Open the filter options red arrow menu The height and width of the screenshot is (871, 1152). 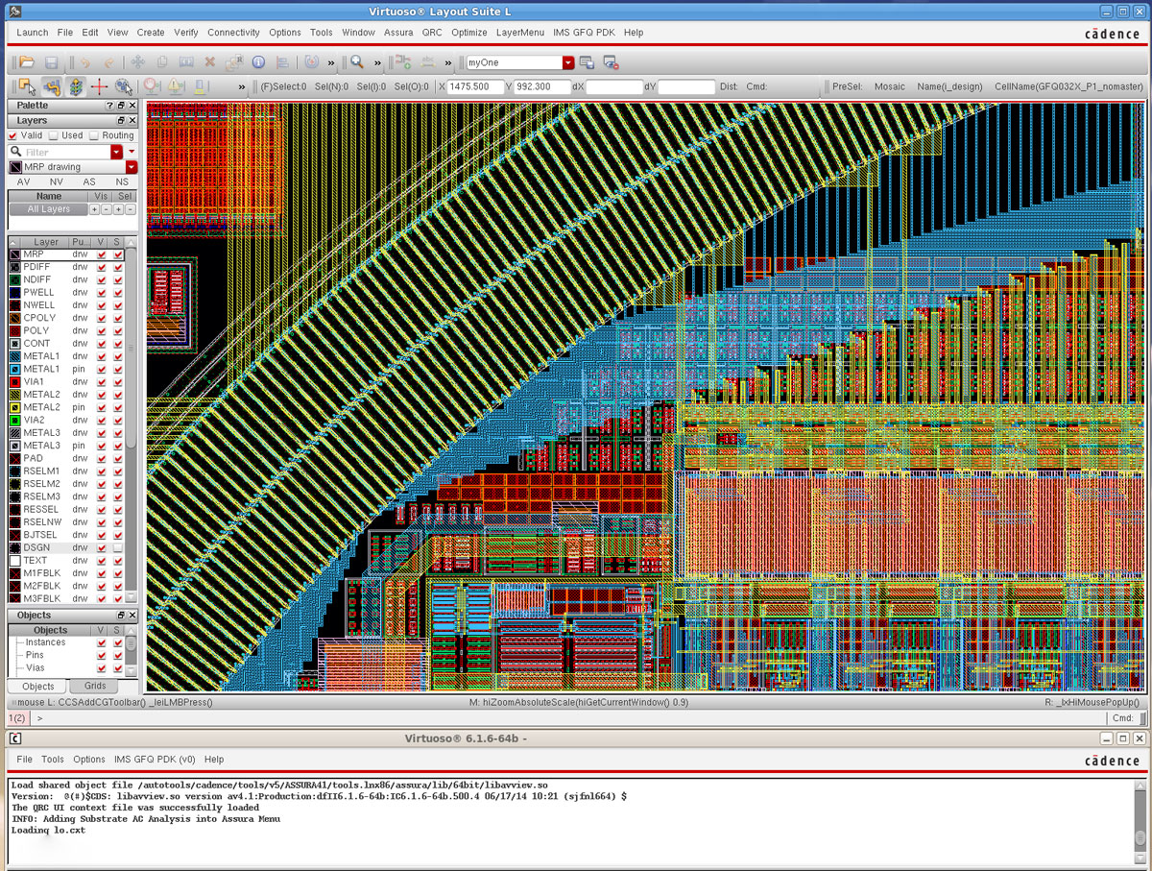[132, 152]
